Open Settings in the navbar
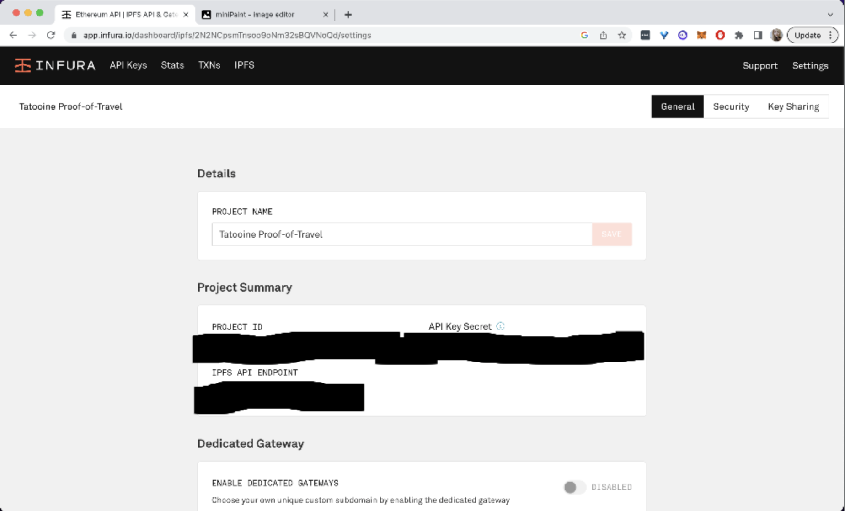Viewport: 845px width, 511px height. coord(810,65)
